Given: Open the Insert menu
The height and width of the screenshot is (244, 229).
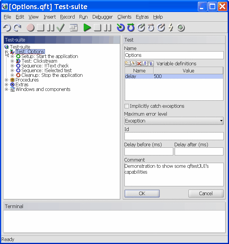Looking at the screenshot, I should coord(50,17).
